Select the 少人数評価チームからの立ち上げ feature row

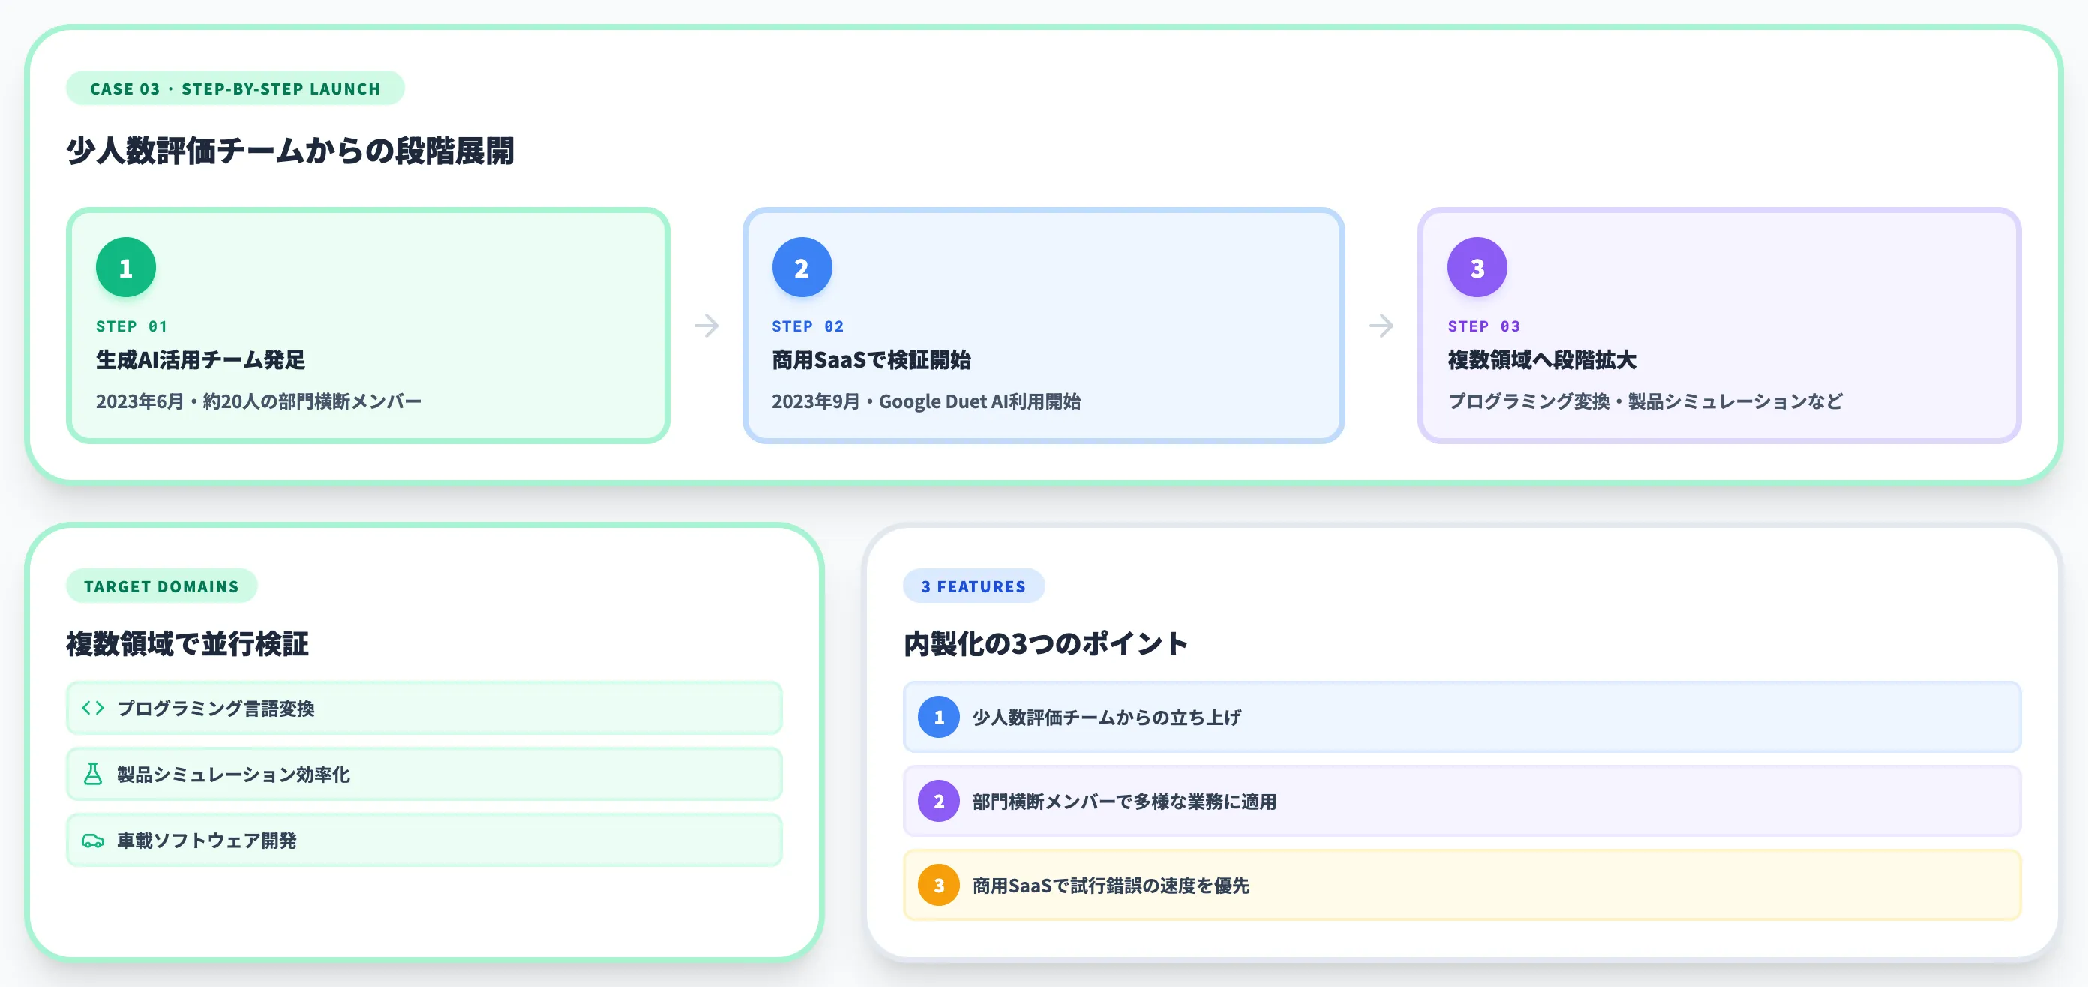click(x=1462, y=717)
